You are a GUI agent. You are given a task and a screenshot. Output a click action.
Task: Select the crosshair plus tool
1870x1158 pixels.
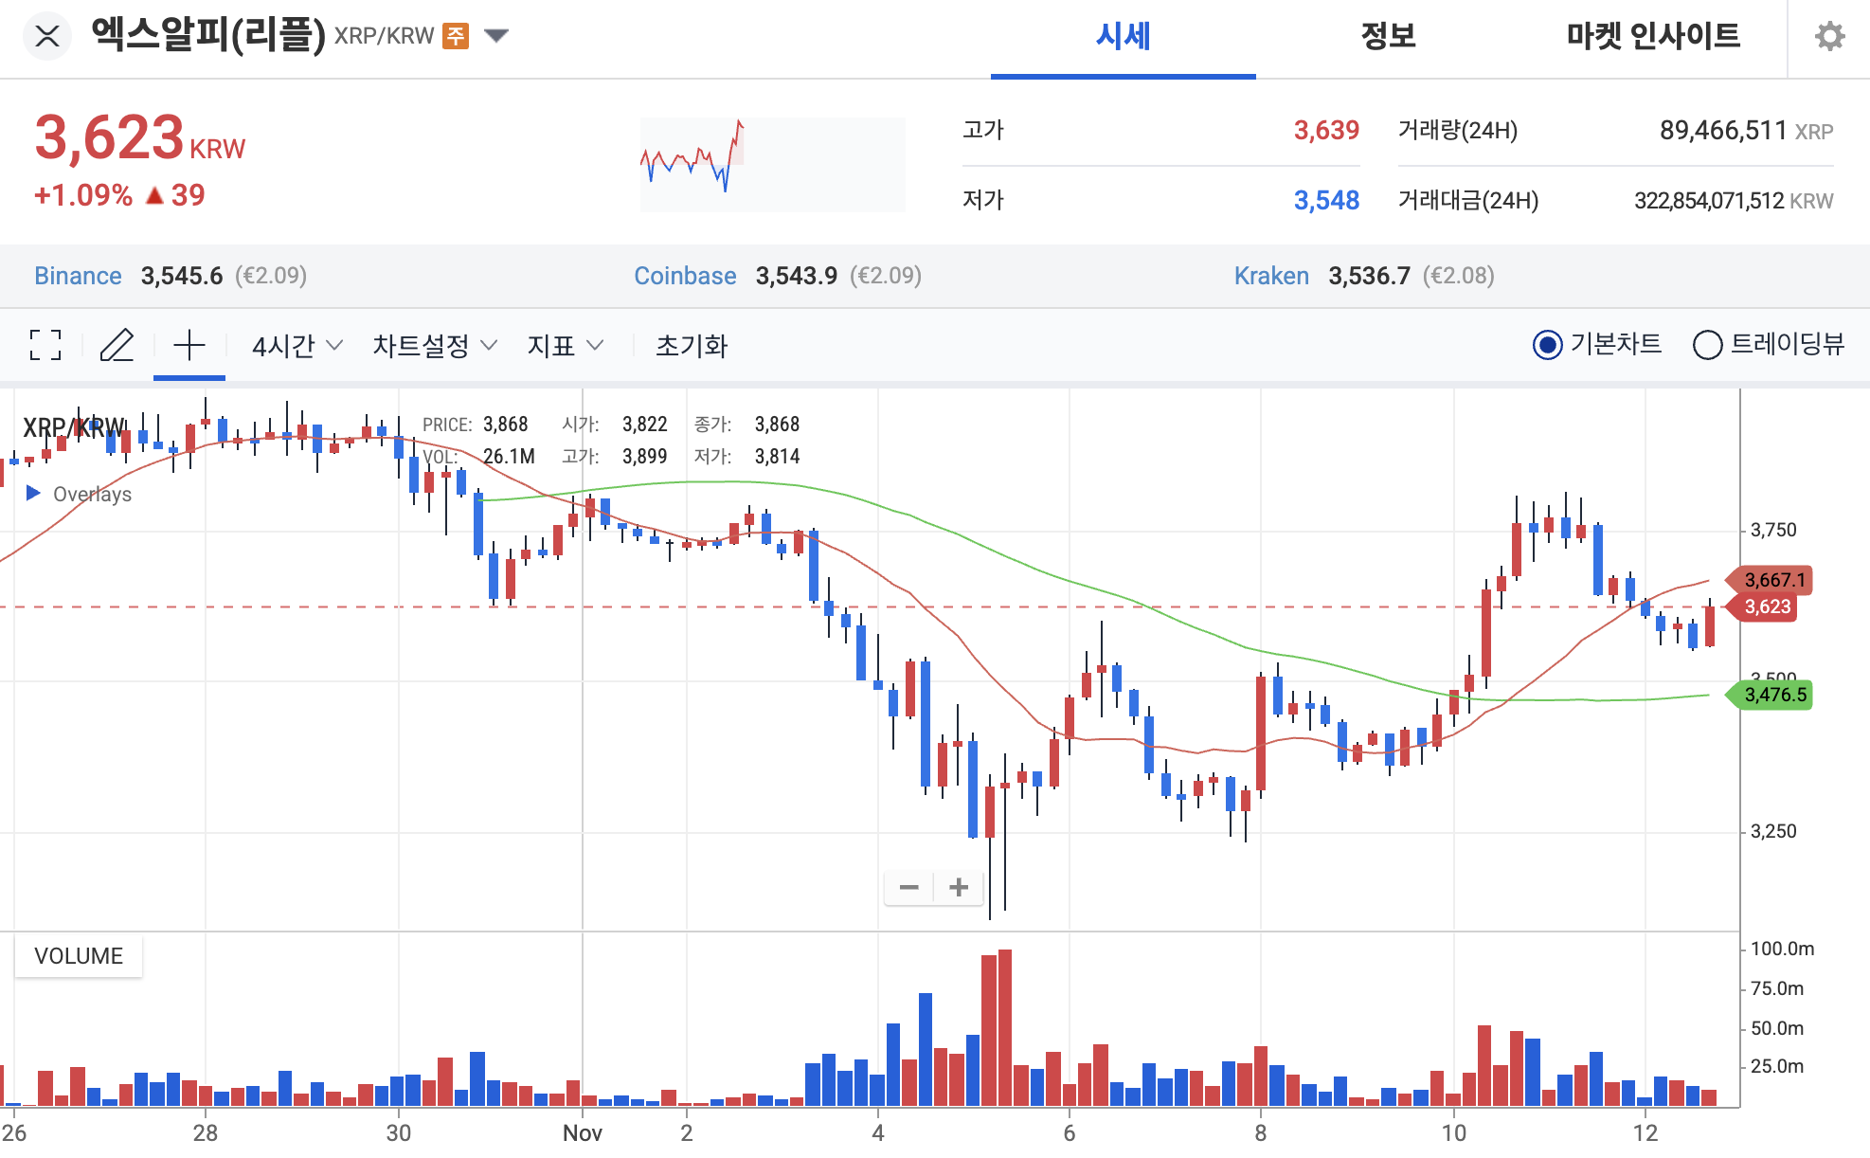(189, 345)
